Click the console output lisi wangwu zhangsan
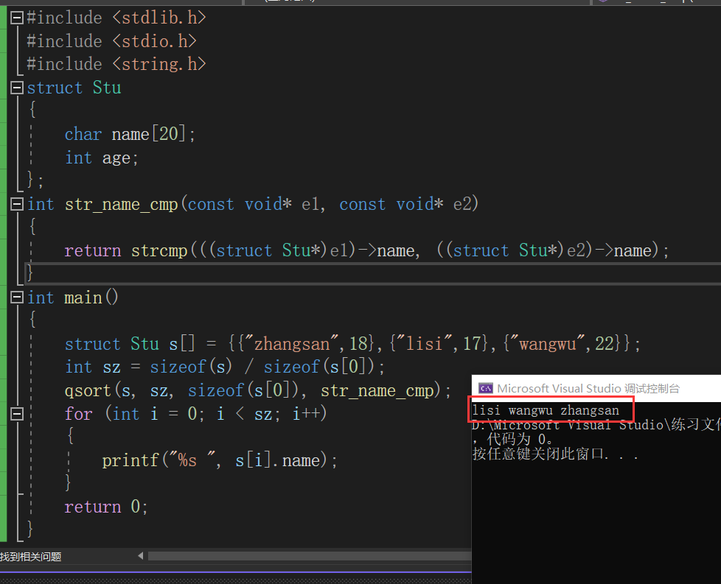 [546, 410]
